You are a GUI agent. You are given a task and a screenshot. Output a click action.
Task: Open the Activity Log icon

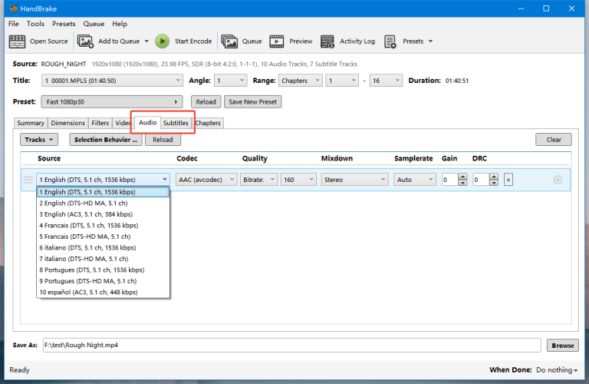[x=327, y=41]
